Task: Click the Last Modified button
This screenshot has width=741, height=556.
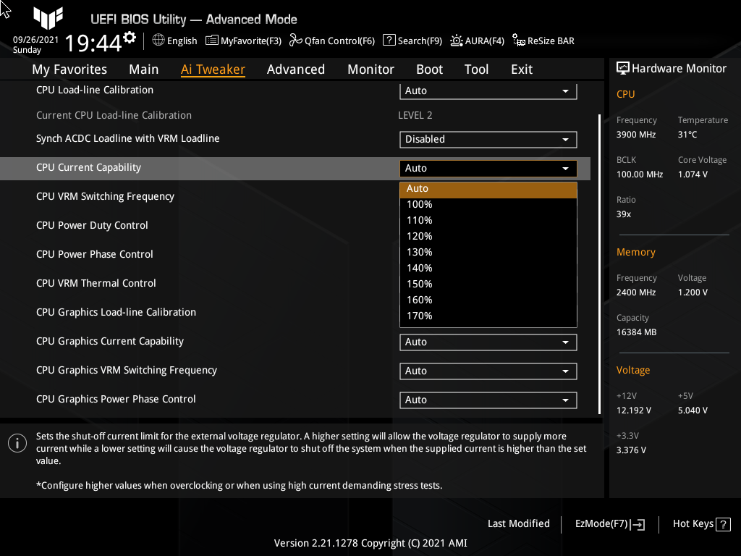Action: (x=518, y=523)
